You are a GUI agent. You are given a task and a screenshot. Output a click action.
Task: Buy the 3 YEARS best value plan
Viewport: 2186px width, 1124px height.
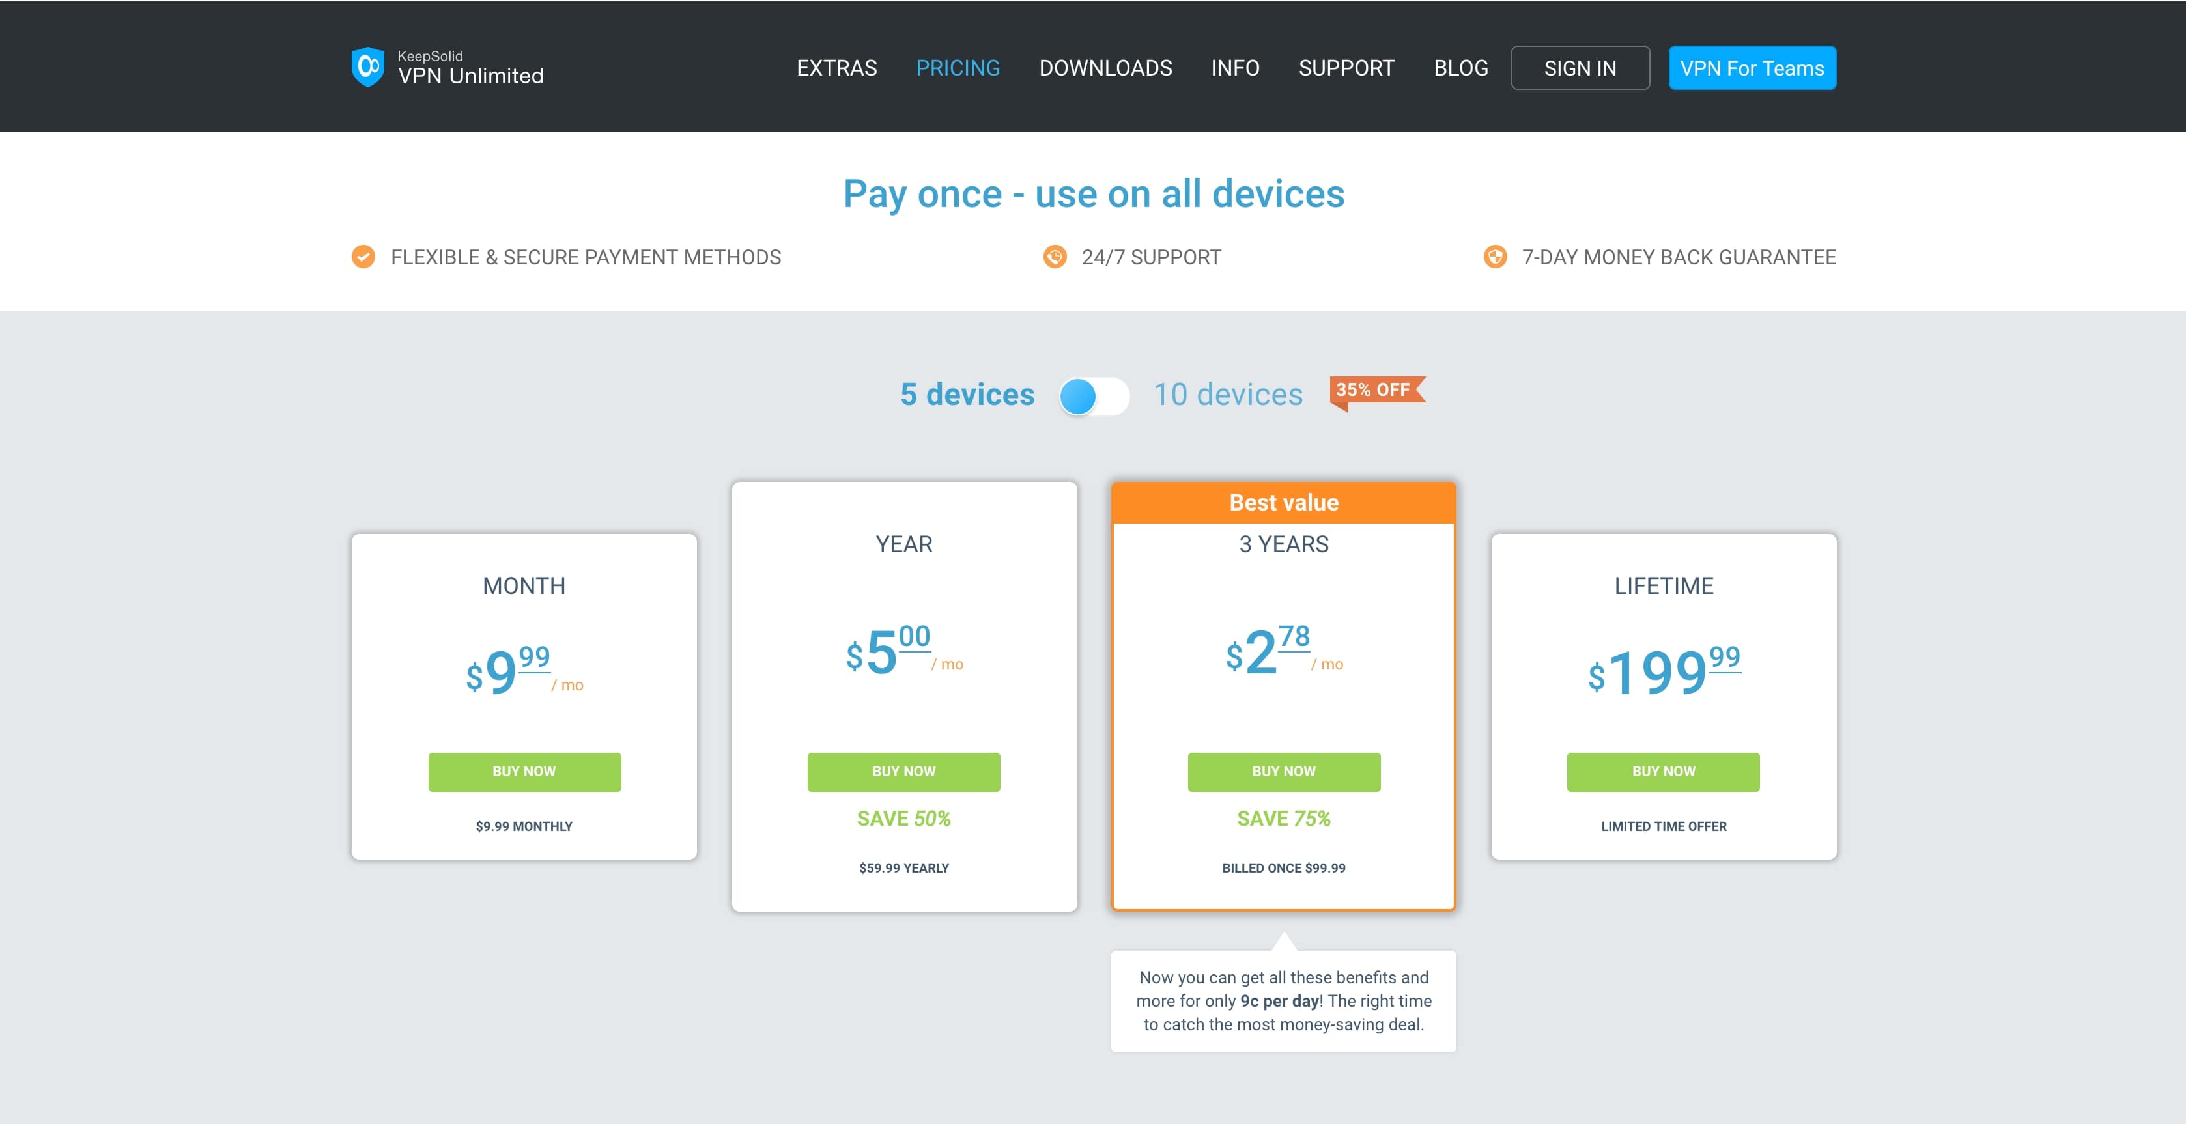coord(1283,772)
